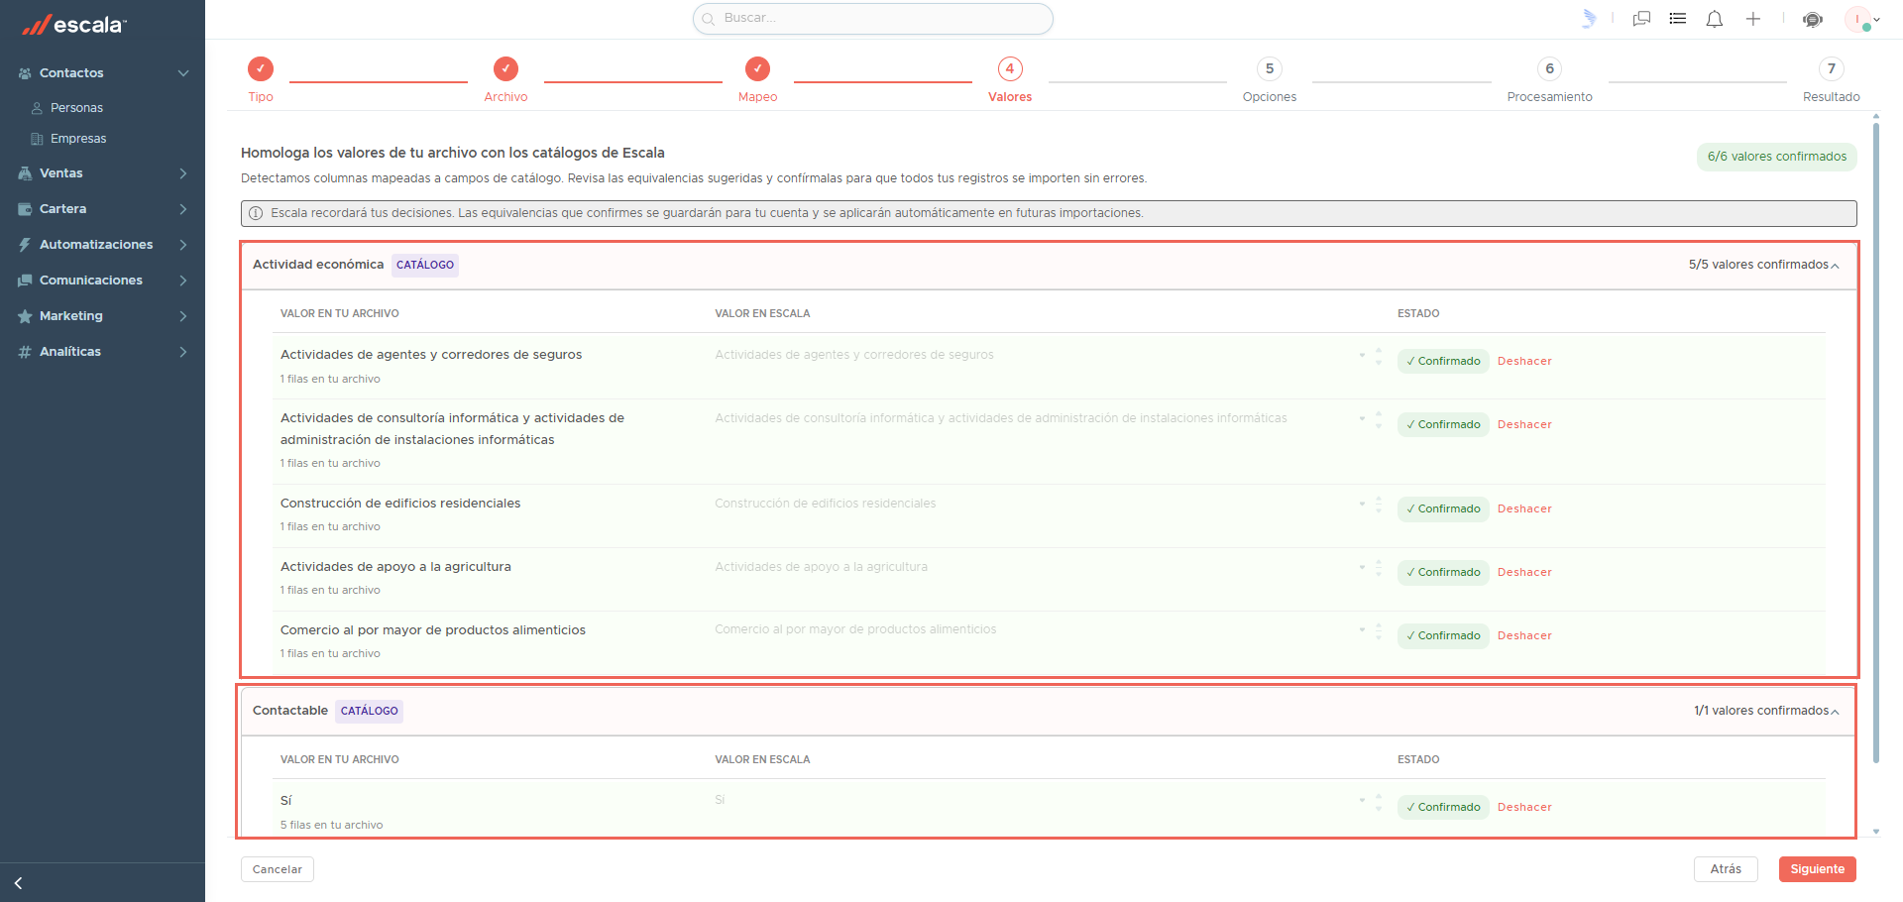Click the Escala logo in the sidebar

pyautogui.click(x=74, y=25)
